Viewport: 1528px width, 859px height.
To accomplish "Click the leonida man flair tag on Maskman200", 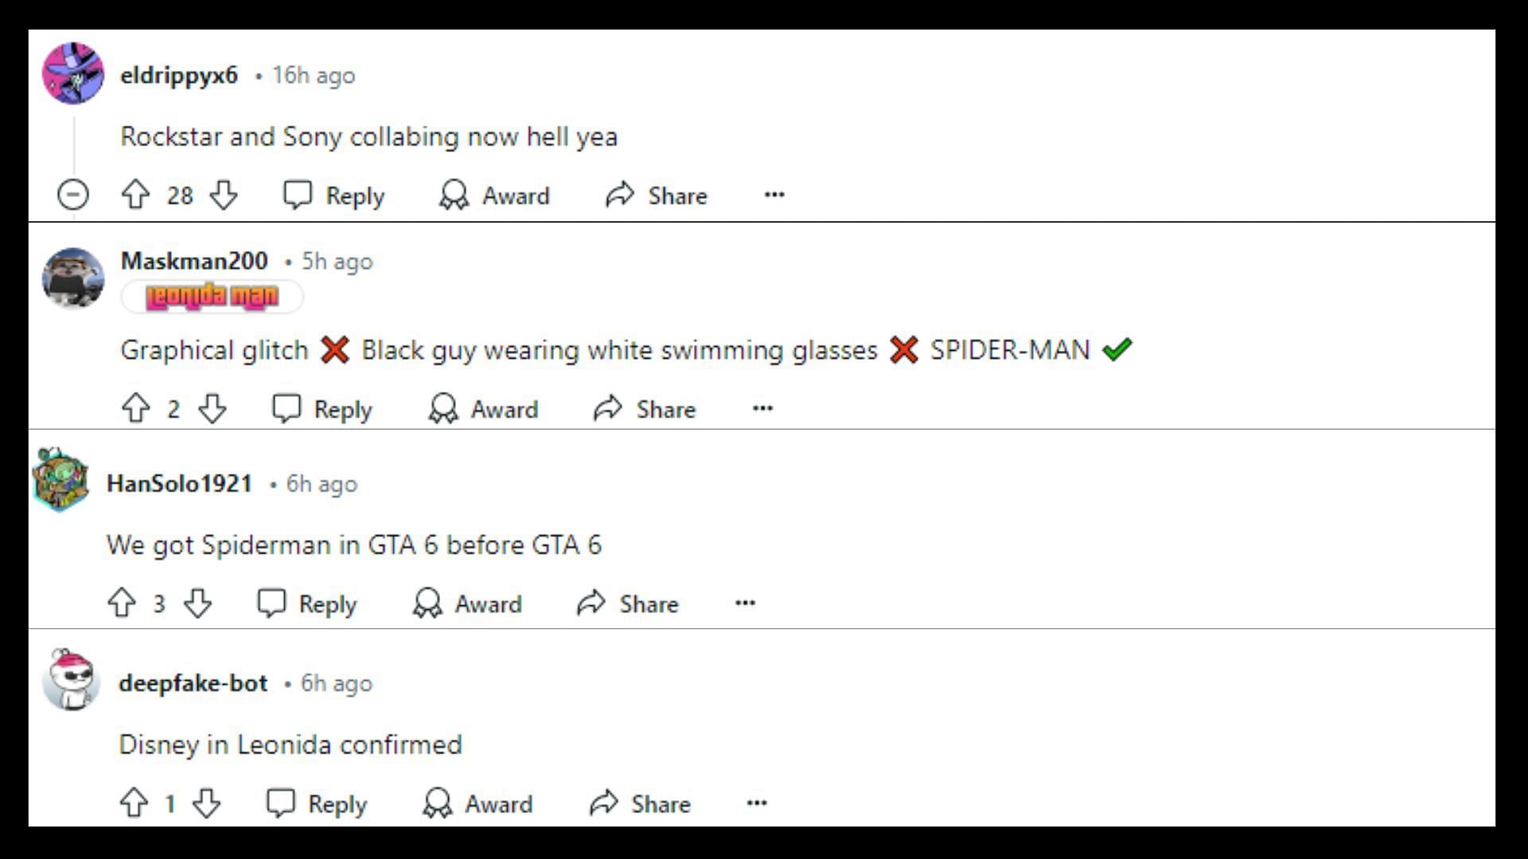I will click(x=211, y=297).
